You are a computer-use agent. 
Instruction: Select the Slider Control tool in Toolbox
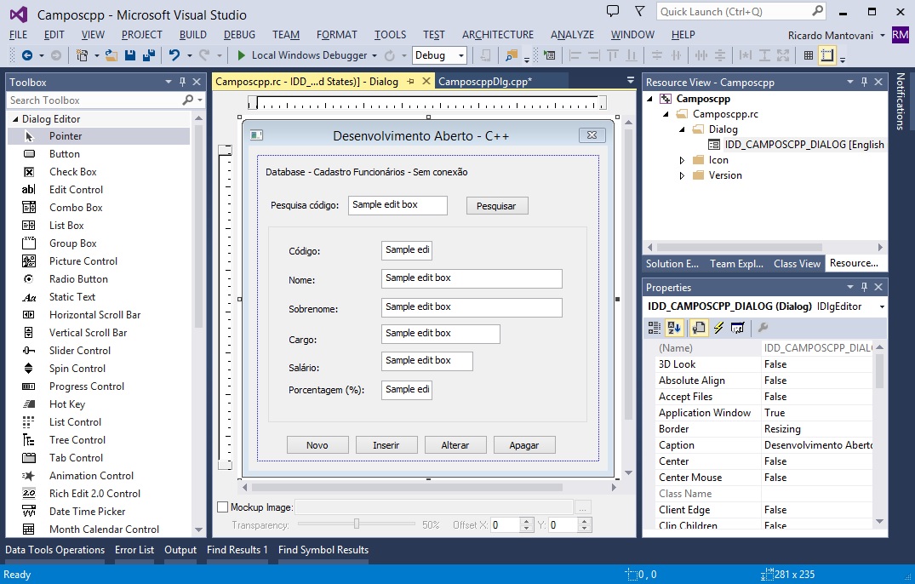tap(80, 351)
